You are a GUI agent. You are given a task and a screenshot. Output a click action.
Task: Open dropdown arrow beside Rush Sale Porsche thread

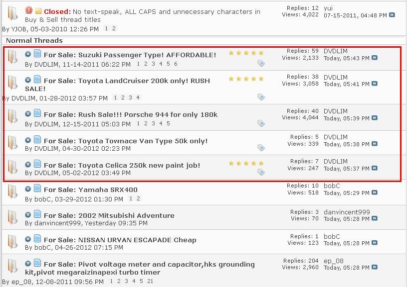(x=28, y=114)
